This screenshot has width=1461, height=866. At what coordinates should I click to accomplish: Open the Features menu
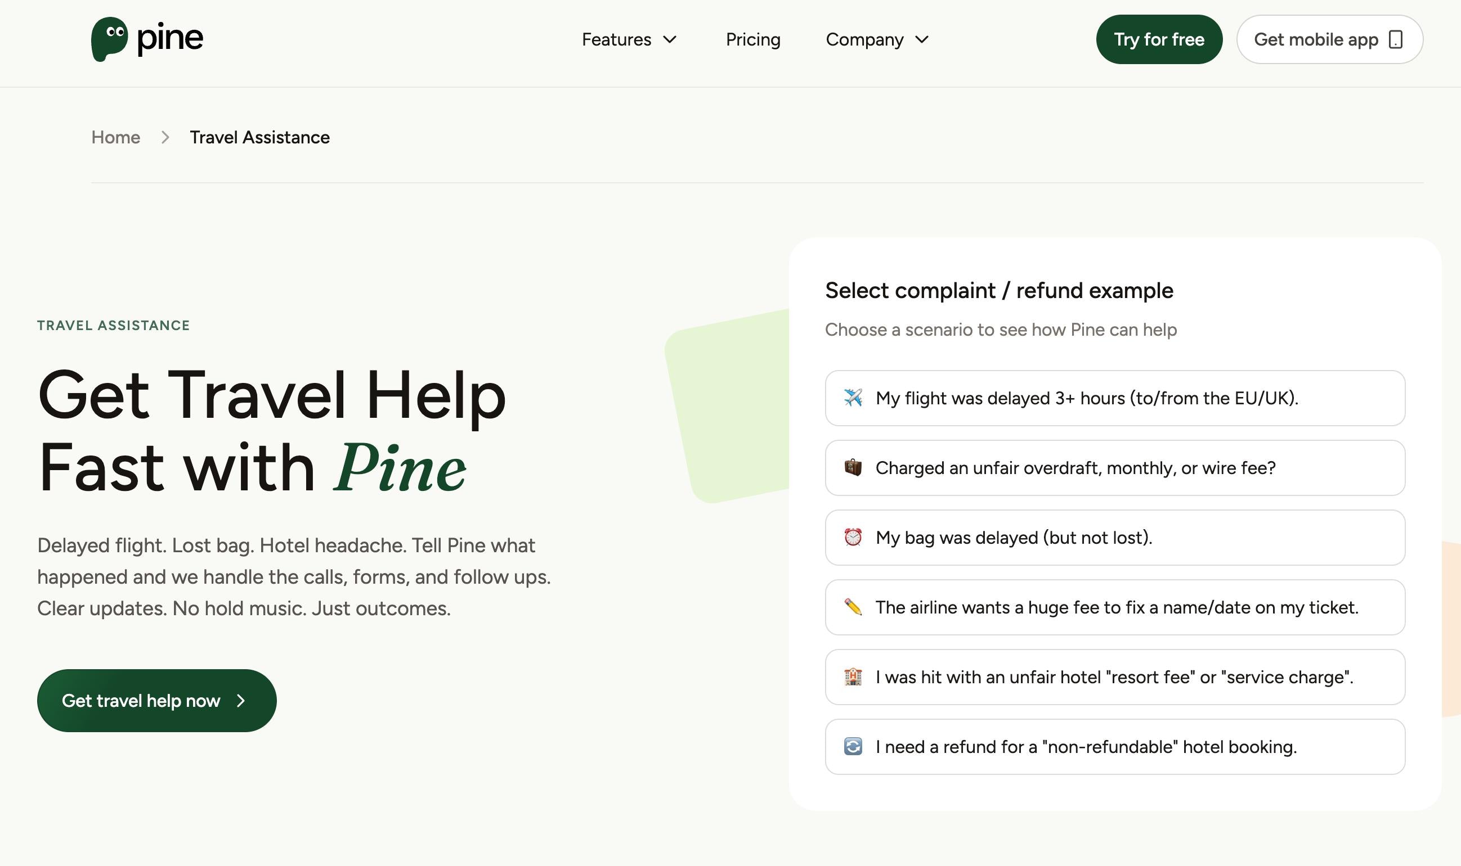point(629,40)
